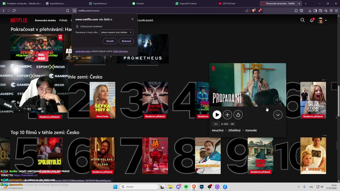The image size is (340, 191).
Task: Click the netflix.com/browse address bar
Action: click(x=159, y=11)
